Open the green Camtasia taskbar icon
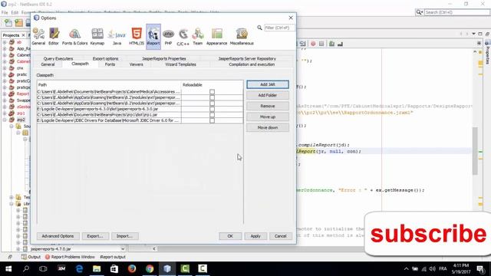This screenshot has height=276, width=491. 185,268
